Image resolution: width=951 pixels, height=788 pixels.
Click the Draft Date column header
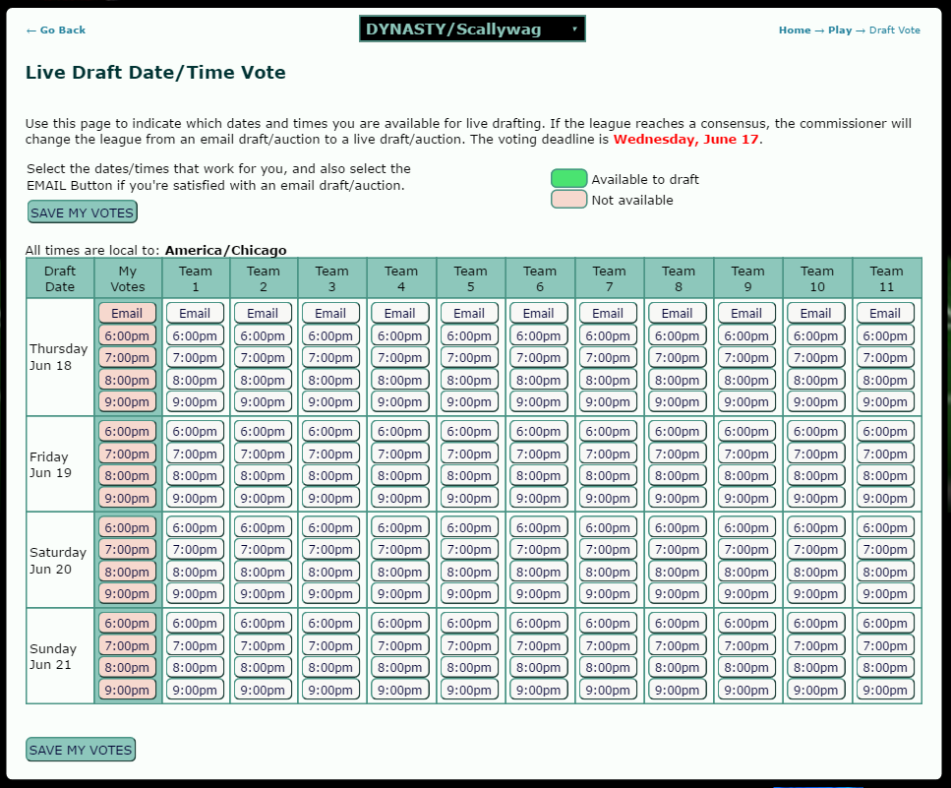point(60,278)
